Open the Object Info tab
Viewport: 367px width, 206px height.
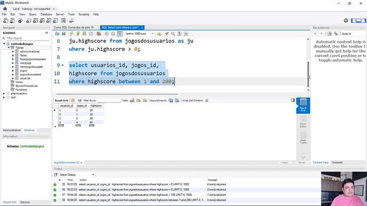(x=10, y=202)
